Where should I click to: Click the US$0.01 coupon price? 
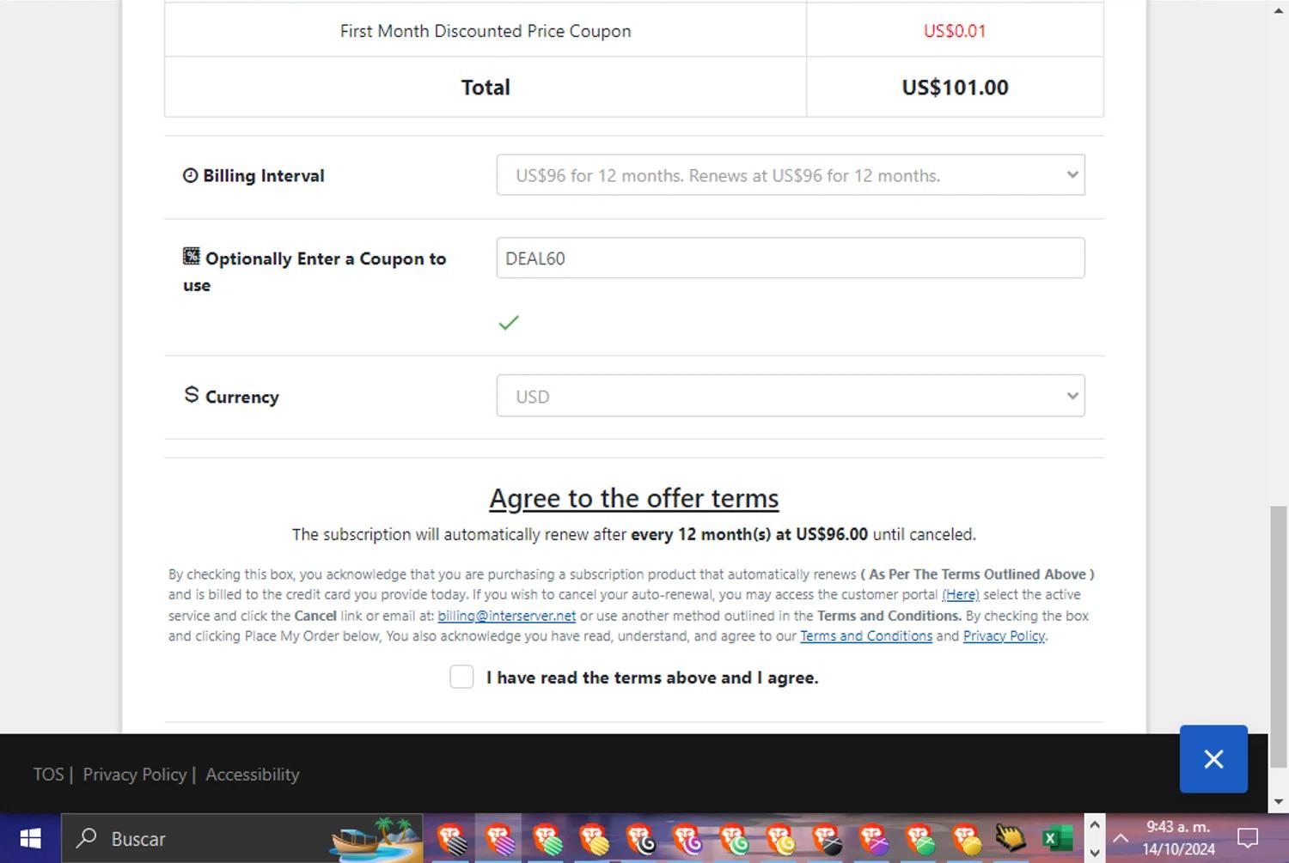tap(955, 31)
